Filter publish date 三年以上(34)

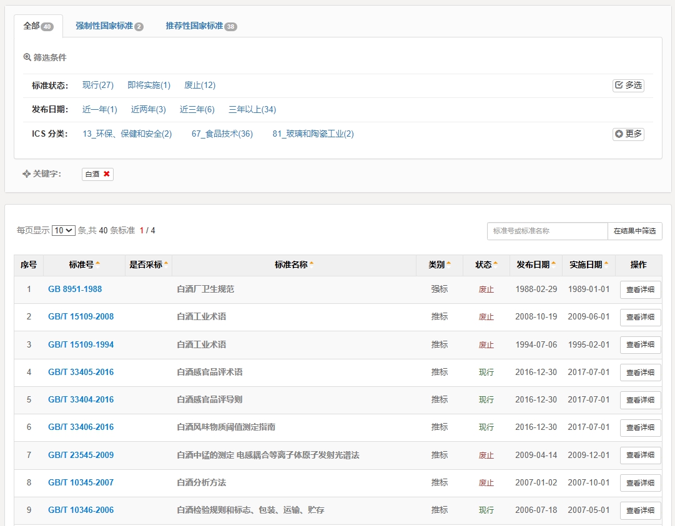point(252,110)
